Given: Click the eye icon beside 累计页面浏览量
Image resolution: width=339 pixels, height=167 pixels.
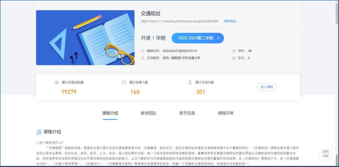Looking at the screenshot, I should pyautogui.click(x=57, y=82).
